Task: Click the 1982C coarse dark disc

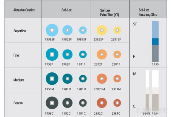Action: tap(68, 103)
